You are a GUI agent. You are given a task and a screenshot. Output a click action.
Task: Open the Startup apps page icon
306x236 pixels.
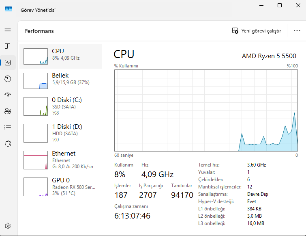(8, 95)
